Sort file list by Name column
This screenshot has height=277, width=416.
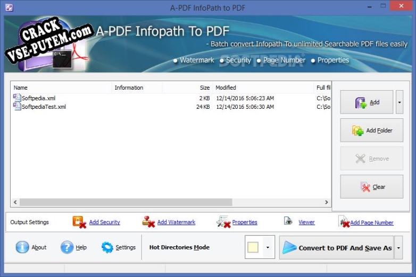click(x=61, y=88)
